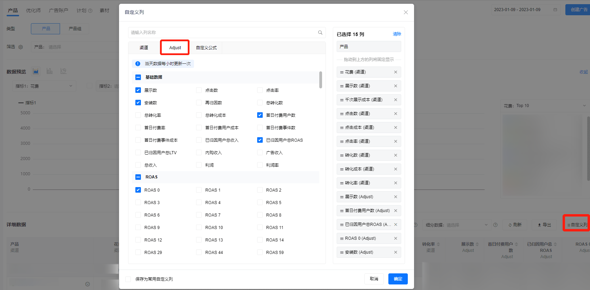This screenshot has height=290, width=590.
Task: Open 素材 top tab
Action: tap(104, 10)
